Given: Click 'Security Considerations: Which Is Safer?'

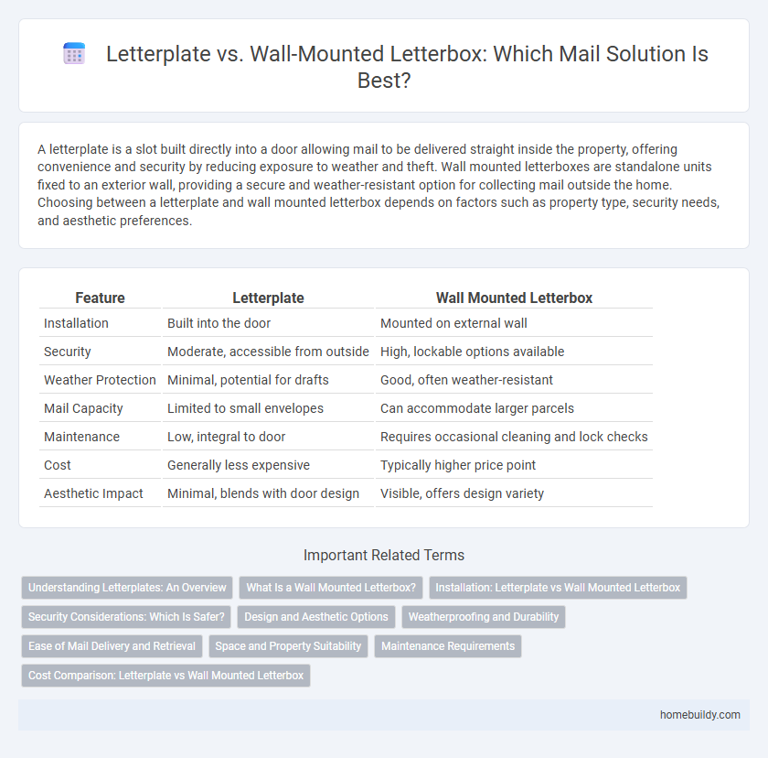Looking at the screenshot, I should point(124,617).
